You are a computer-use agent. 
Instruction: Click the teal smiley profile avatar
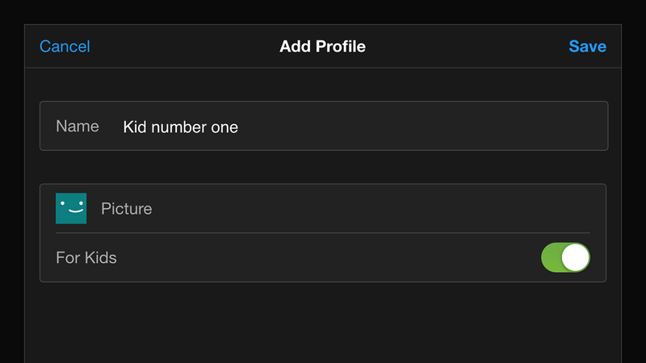coord(71,208)
